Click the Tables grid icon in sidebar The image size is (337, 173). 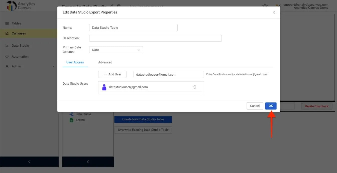point(7,23)
